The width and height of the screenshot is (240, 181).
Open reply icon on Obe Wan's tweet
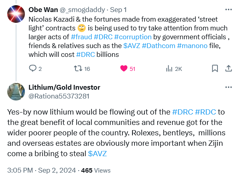pyautogui.click(x=33, y=68)
